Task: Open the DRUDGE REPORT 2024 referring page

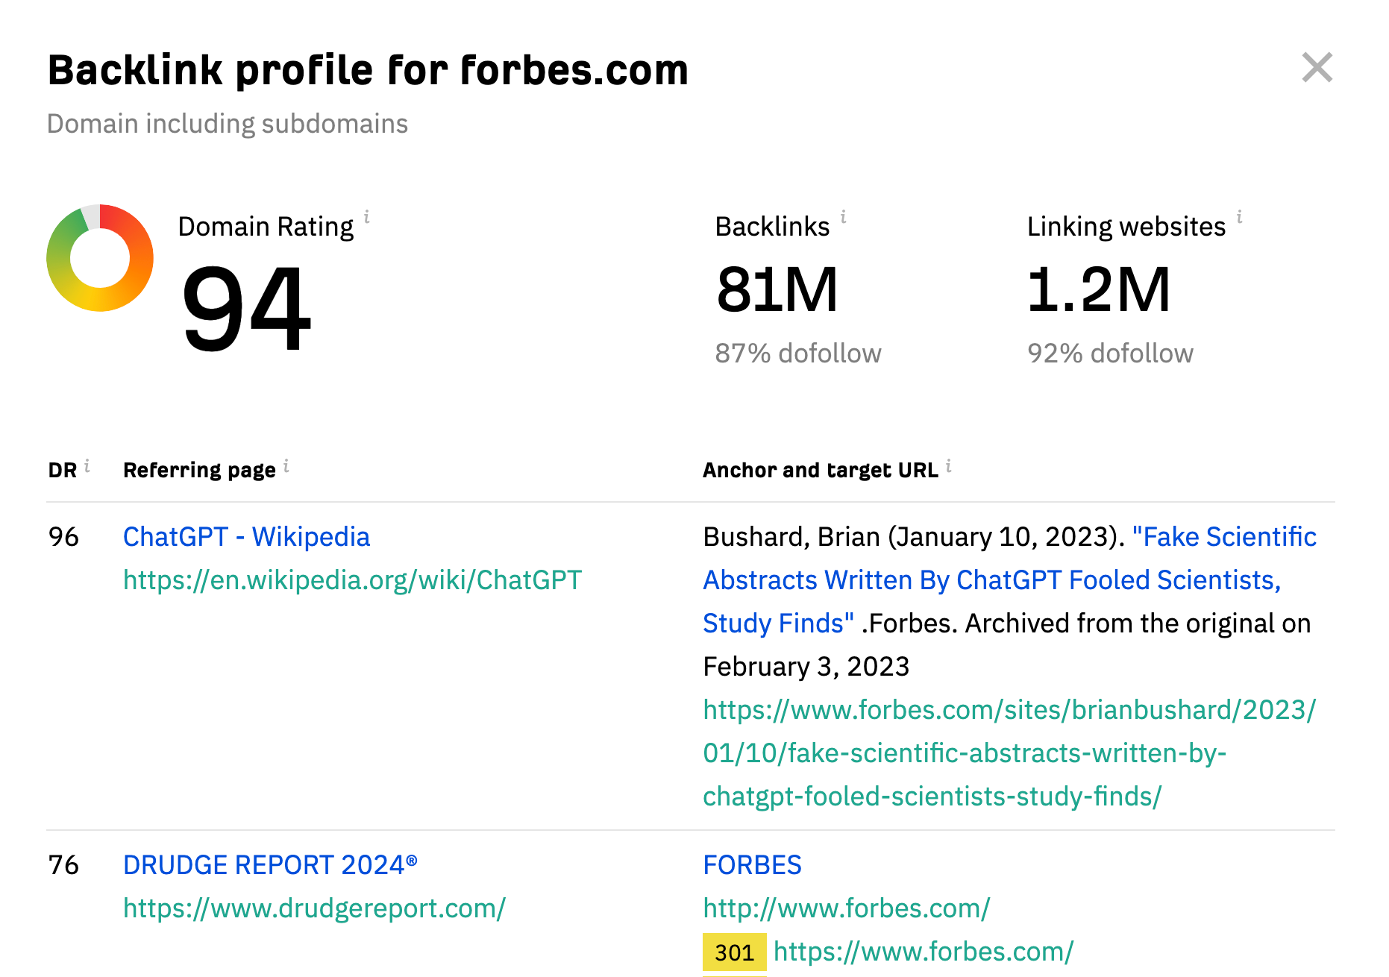Action: coord(270,865)
